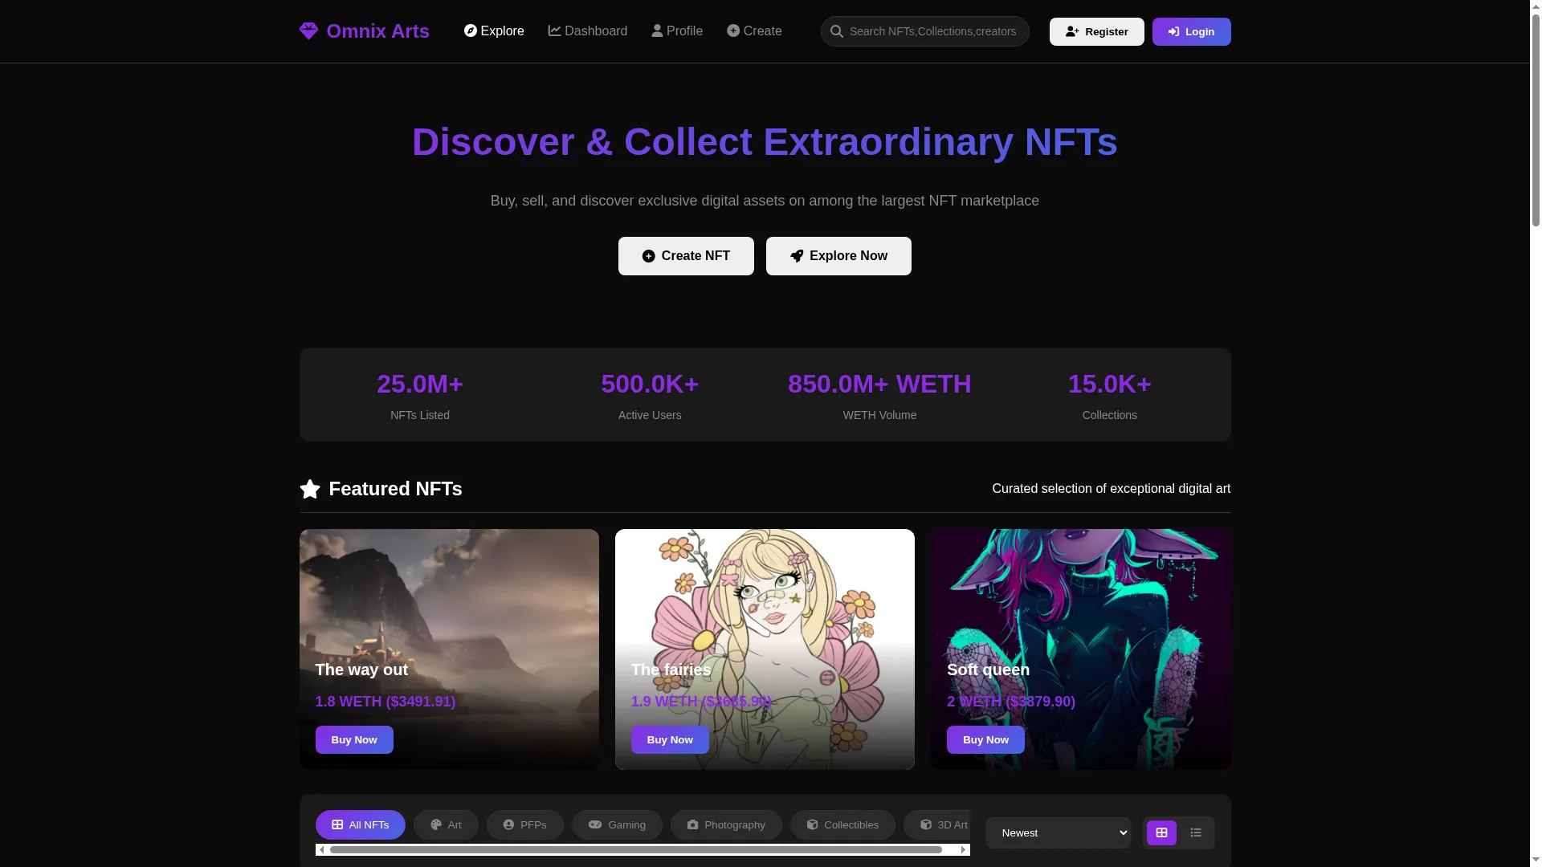Click the 1.8 WETH ($3491.91) price

pos(385,702)
